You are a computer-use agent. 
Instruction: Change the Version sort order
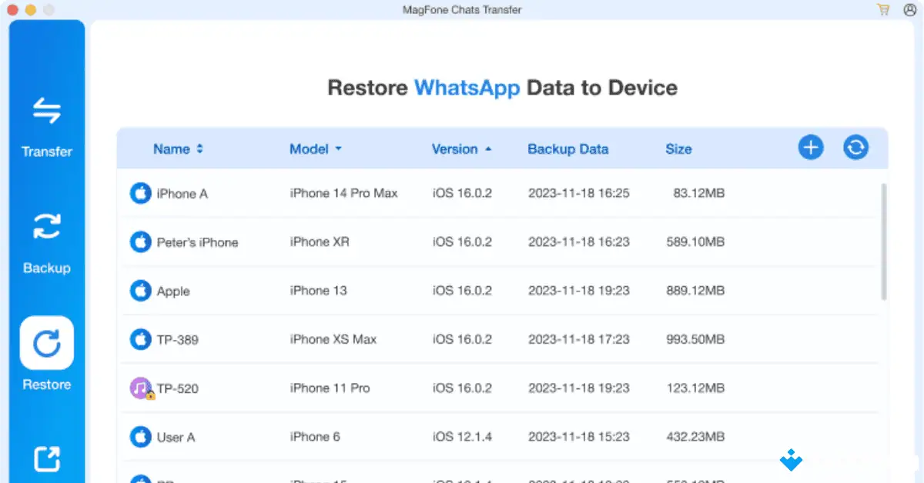(461, 149)
